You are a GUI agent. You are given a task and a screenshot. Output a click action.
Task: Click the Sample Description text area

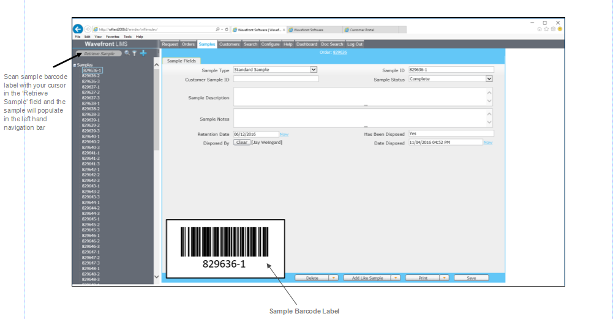[363, 97]
